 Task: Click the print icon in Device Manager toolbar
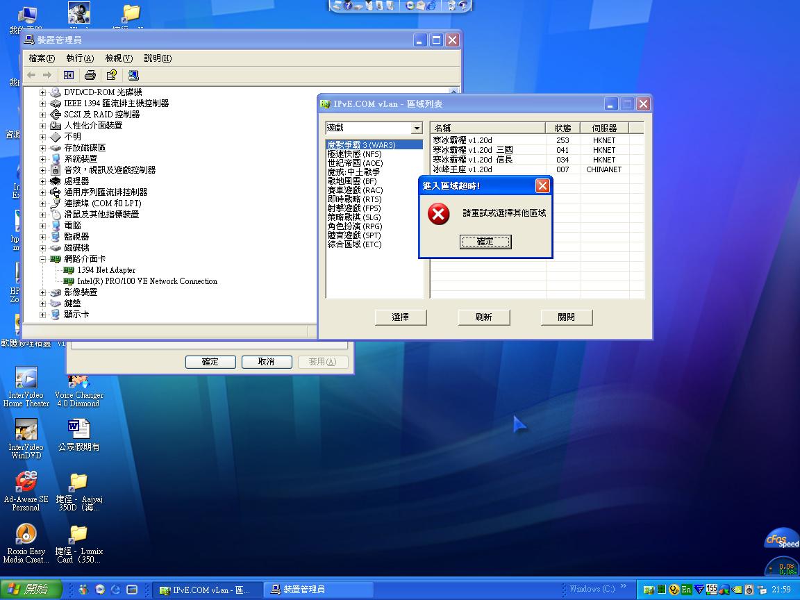tap(90, 75)
